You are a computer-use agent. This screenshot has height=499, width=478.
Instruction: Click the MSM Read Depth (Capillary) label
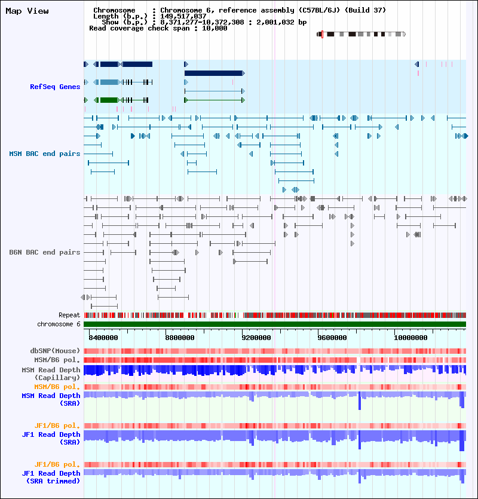[x=51, y=374]
